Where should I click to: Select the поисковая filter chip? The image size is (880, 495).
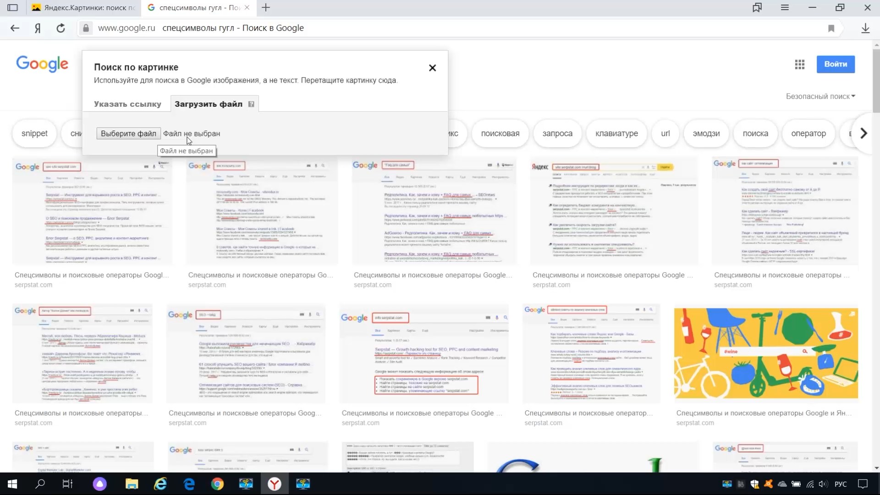(x=500, y=133)
